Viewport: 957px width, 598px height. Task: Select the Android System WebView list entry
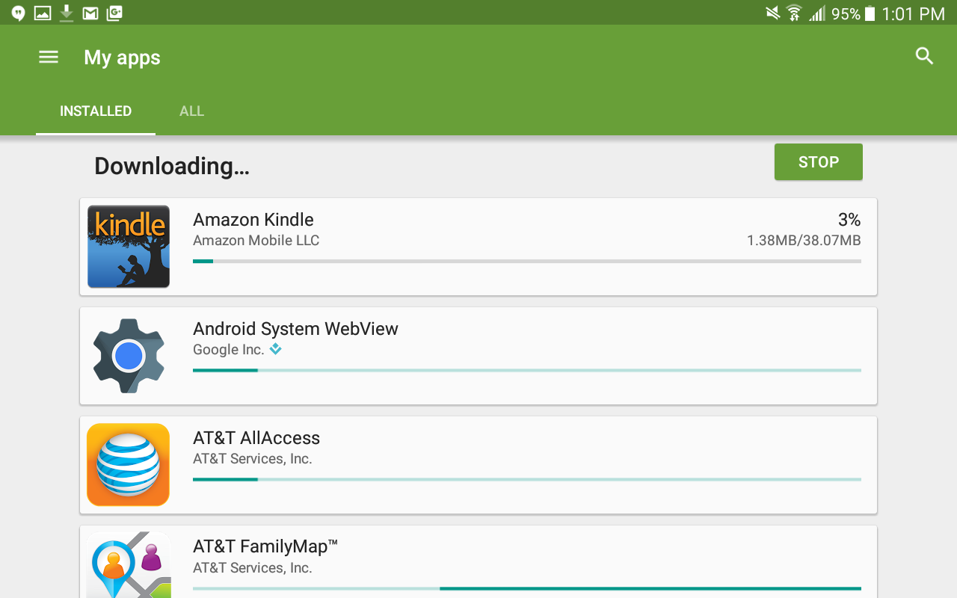[478, 356]
